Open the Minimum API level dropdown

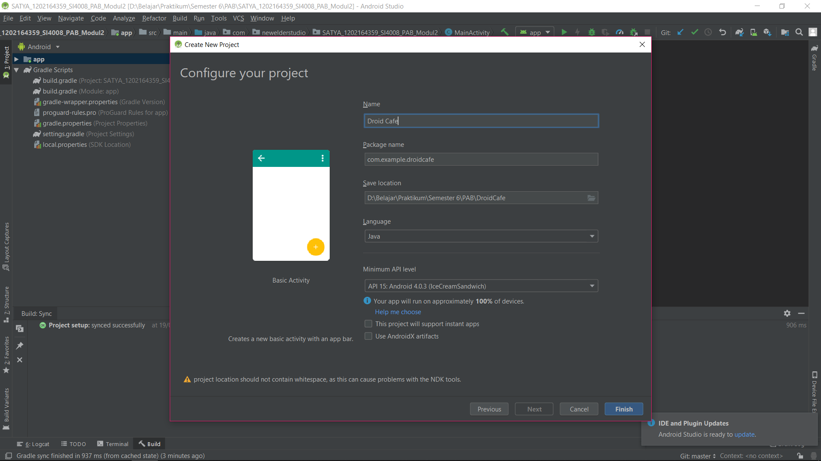click(x=481, y=286)
